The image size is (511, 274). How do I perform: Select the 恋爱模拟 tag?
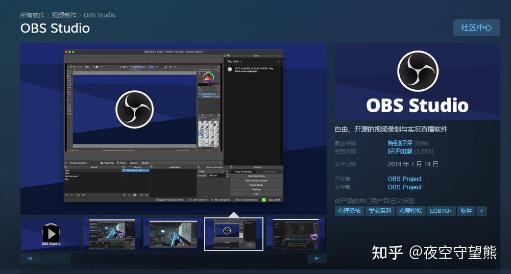tap(410, 211)
